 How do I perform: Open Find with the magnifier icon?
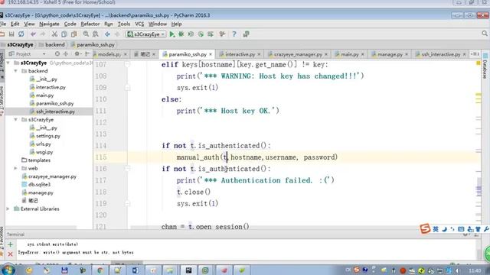(86, 34)
